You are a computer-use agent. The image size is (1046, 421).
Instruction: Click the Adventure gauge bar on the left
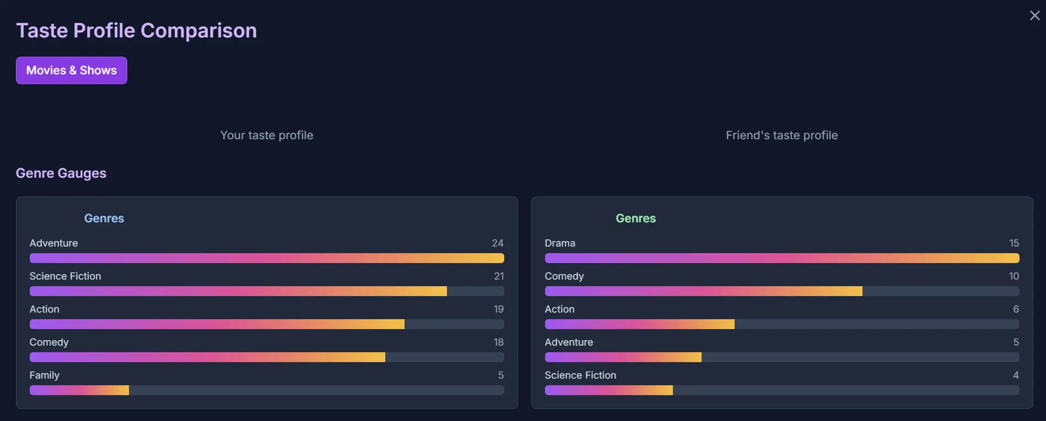(266, 258)
